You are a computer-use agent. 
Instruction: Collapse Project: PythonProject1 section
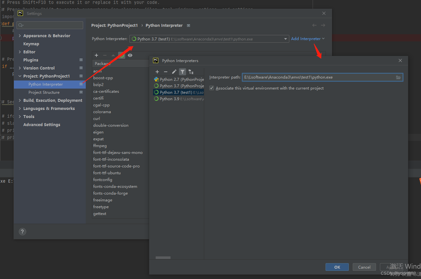coord(20,76)
